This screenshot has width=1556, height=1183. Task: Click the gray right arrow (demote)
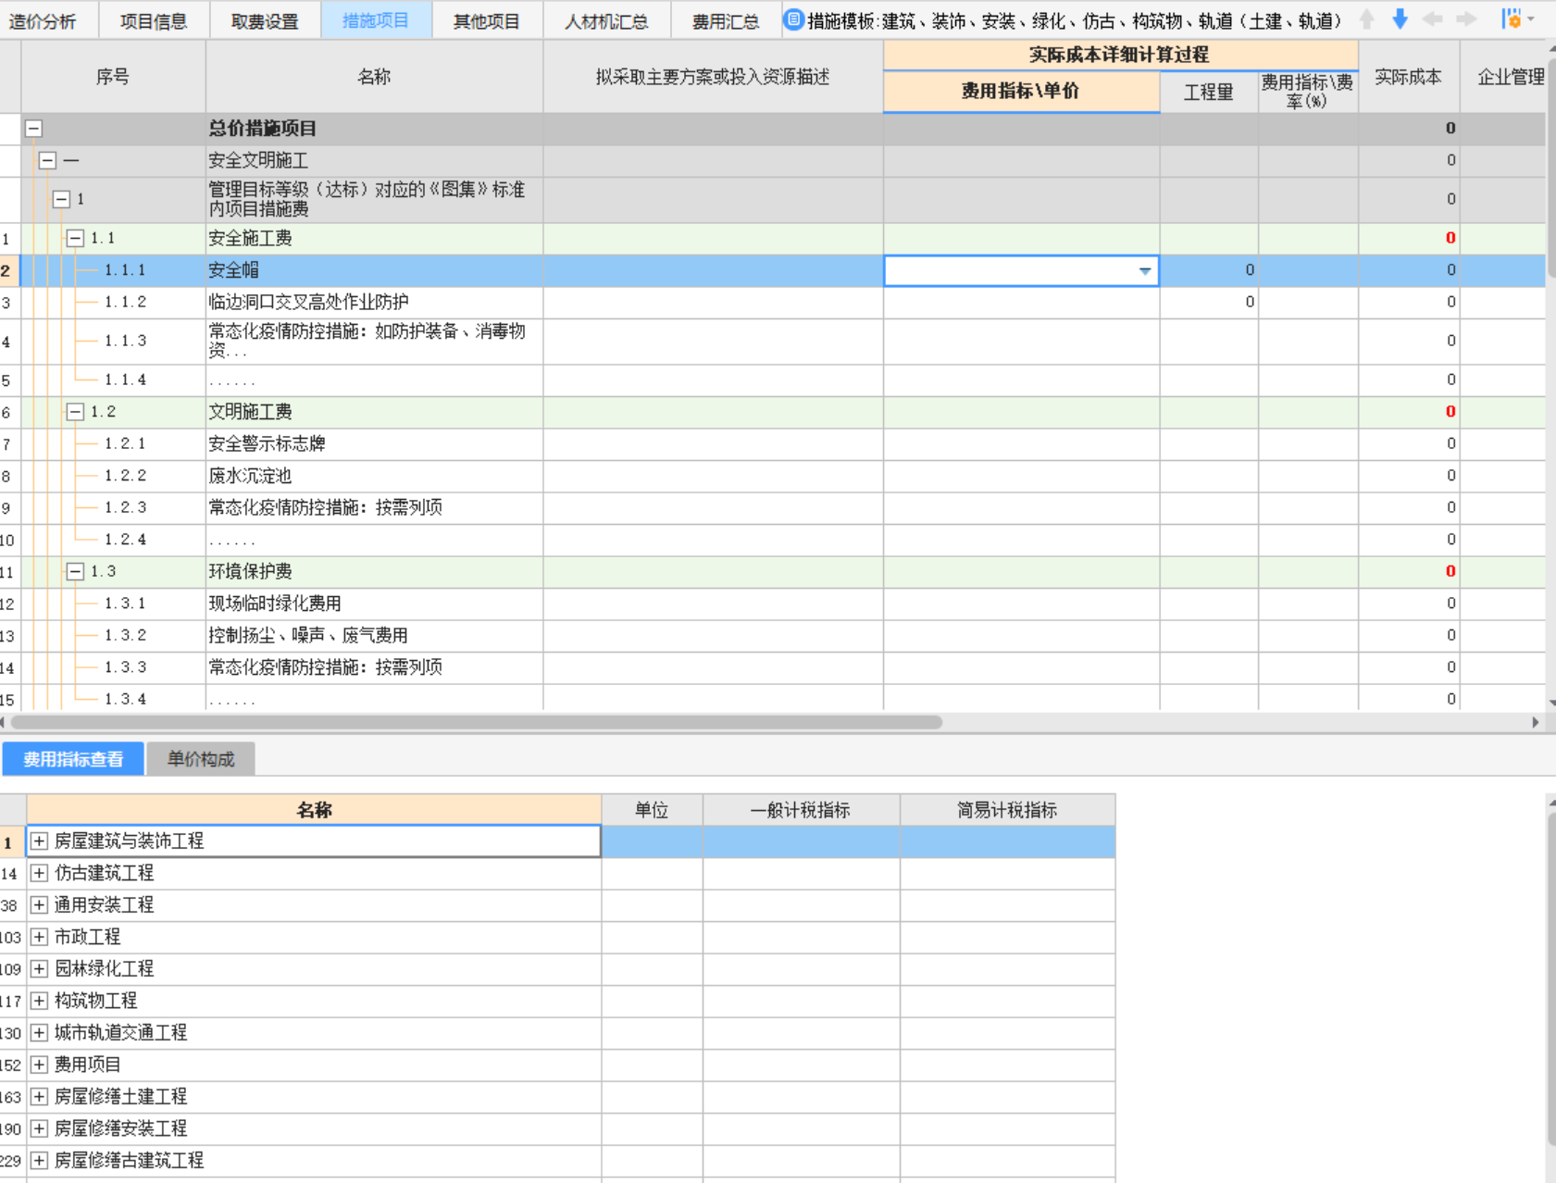tap(1466, 19)
